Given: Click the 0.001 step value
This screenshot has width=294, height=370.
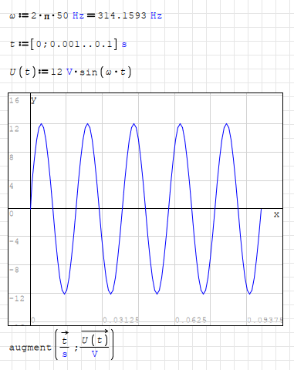Looking at the screenshot, I should coord(65,44).
